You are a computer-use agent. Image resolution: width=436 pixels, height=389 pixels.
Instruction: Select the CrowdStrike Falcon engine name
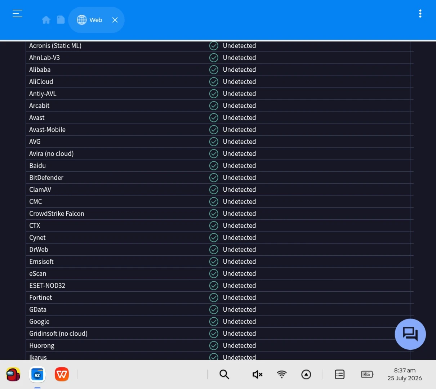[x=57, y=214]
